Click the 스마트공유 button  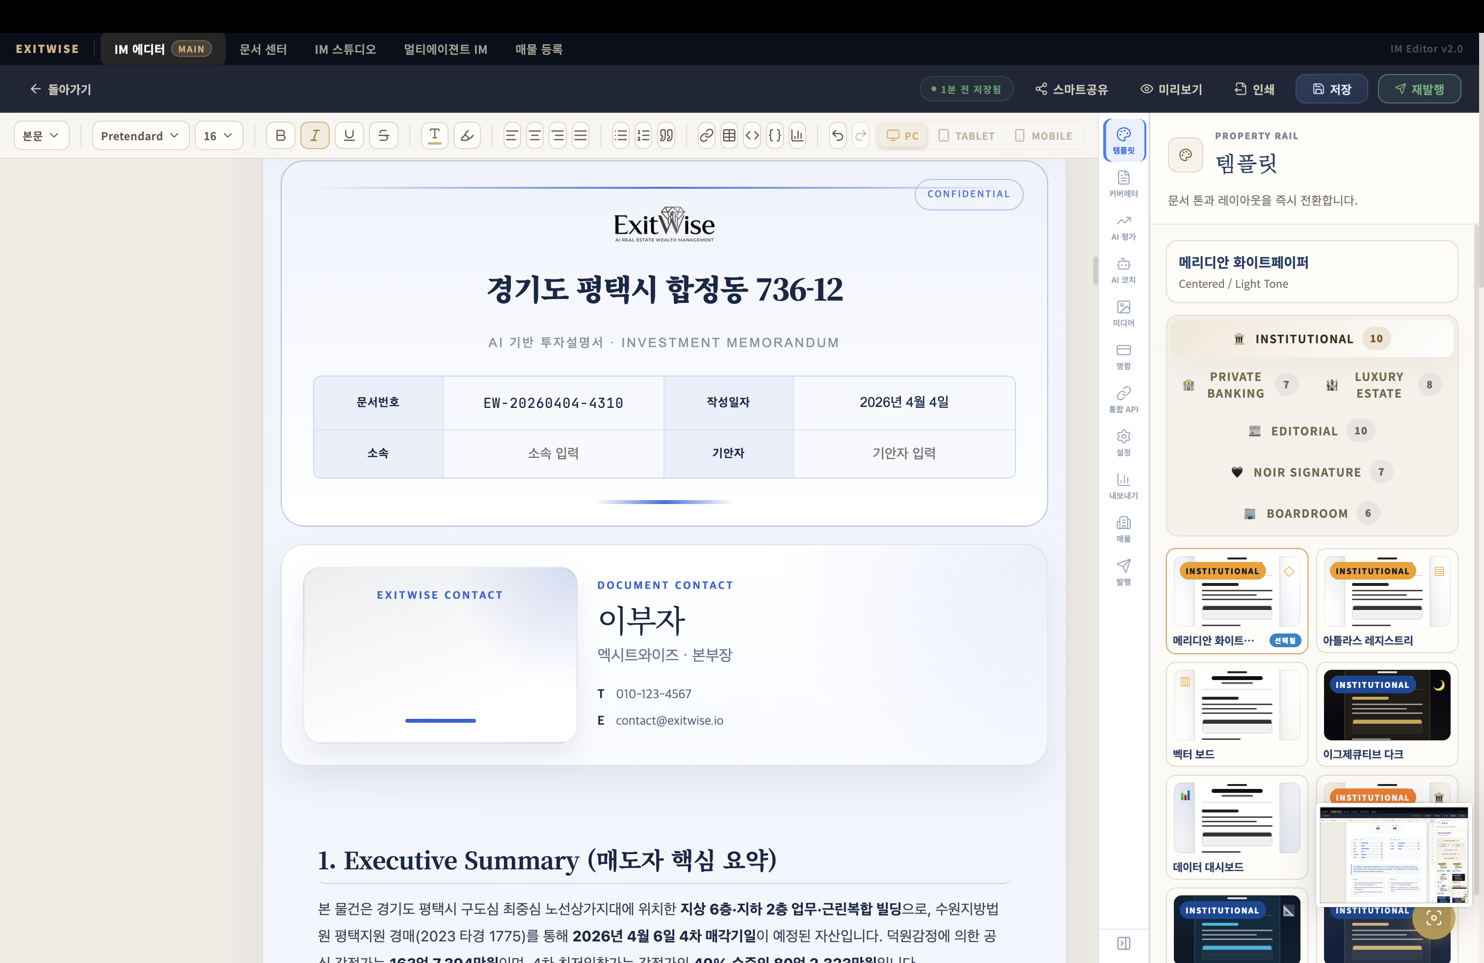tap(1071, 89)
